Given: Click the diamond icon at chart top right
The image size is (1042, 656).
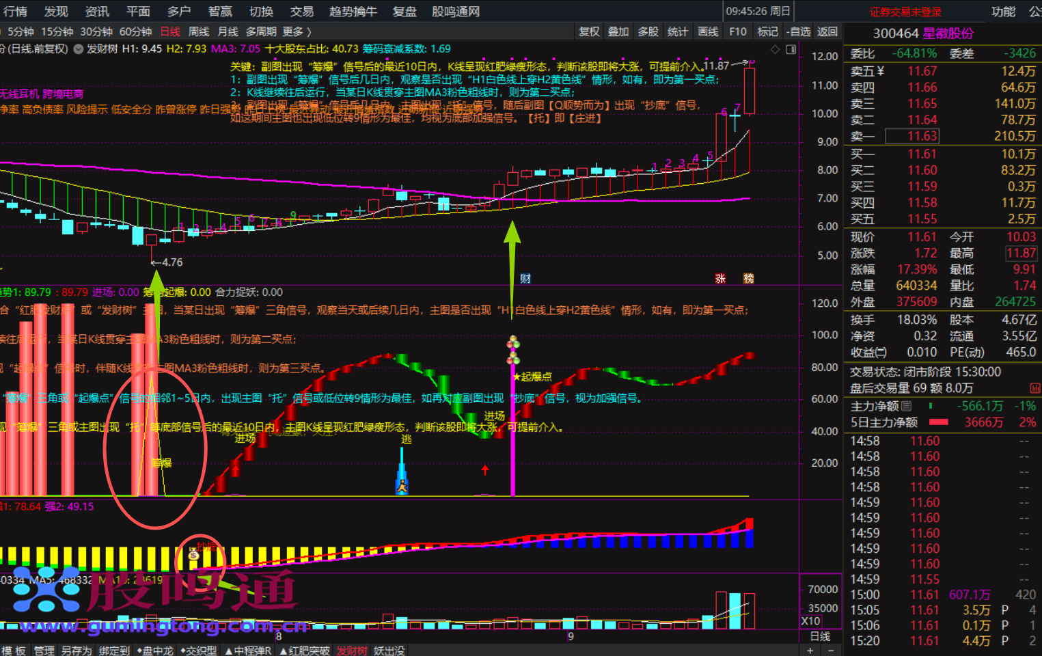Looking at the screenshot, I should [775, 49].
